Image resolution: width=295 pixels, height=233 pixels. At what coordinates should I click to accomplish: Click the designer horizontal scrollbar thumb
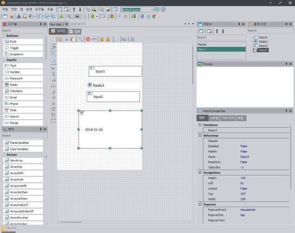coord(71,222)
